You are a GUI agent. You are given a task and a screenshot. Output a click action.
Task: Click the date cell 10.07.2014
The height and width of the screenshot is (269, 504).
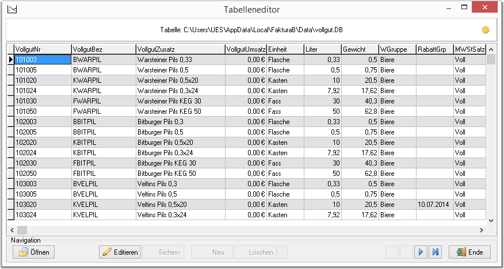pos(435,205)
